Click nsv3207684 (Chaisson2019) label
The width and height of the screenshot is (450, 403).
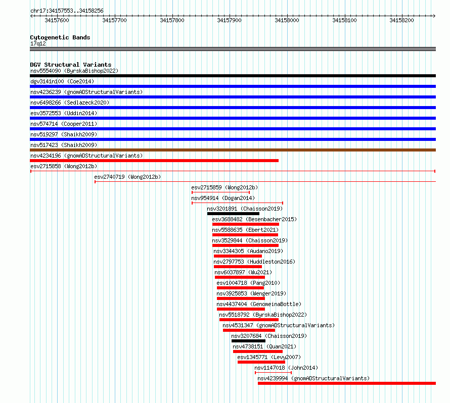coord(269,336)
